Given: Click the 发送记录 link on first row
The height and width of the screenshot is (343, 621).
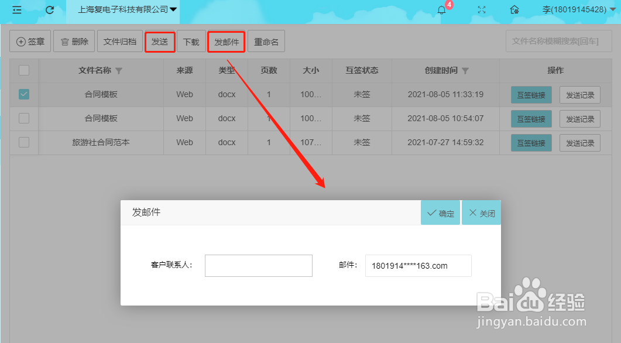Looking at the screenshot, I should [579, 94].
